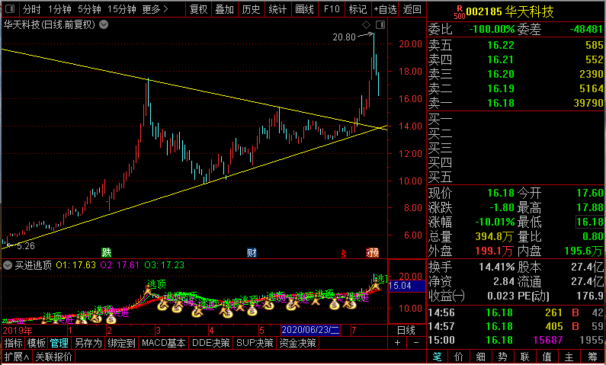Toggle the 叠加 overlay option
This screenshot has height=365, width=606.
(x=225, y=9)
